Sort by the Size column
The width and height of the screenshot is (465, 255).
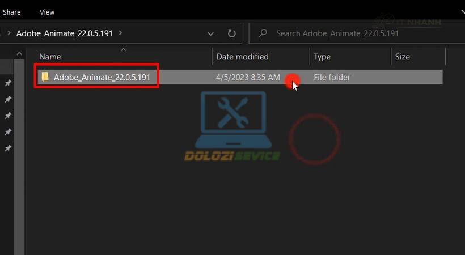[x=403, y=57]
